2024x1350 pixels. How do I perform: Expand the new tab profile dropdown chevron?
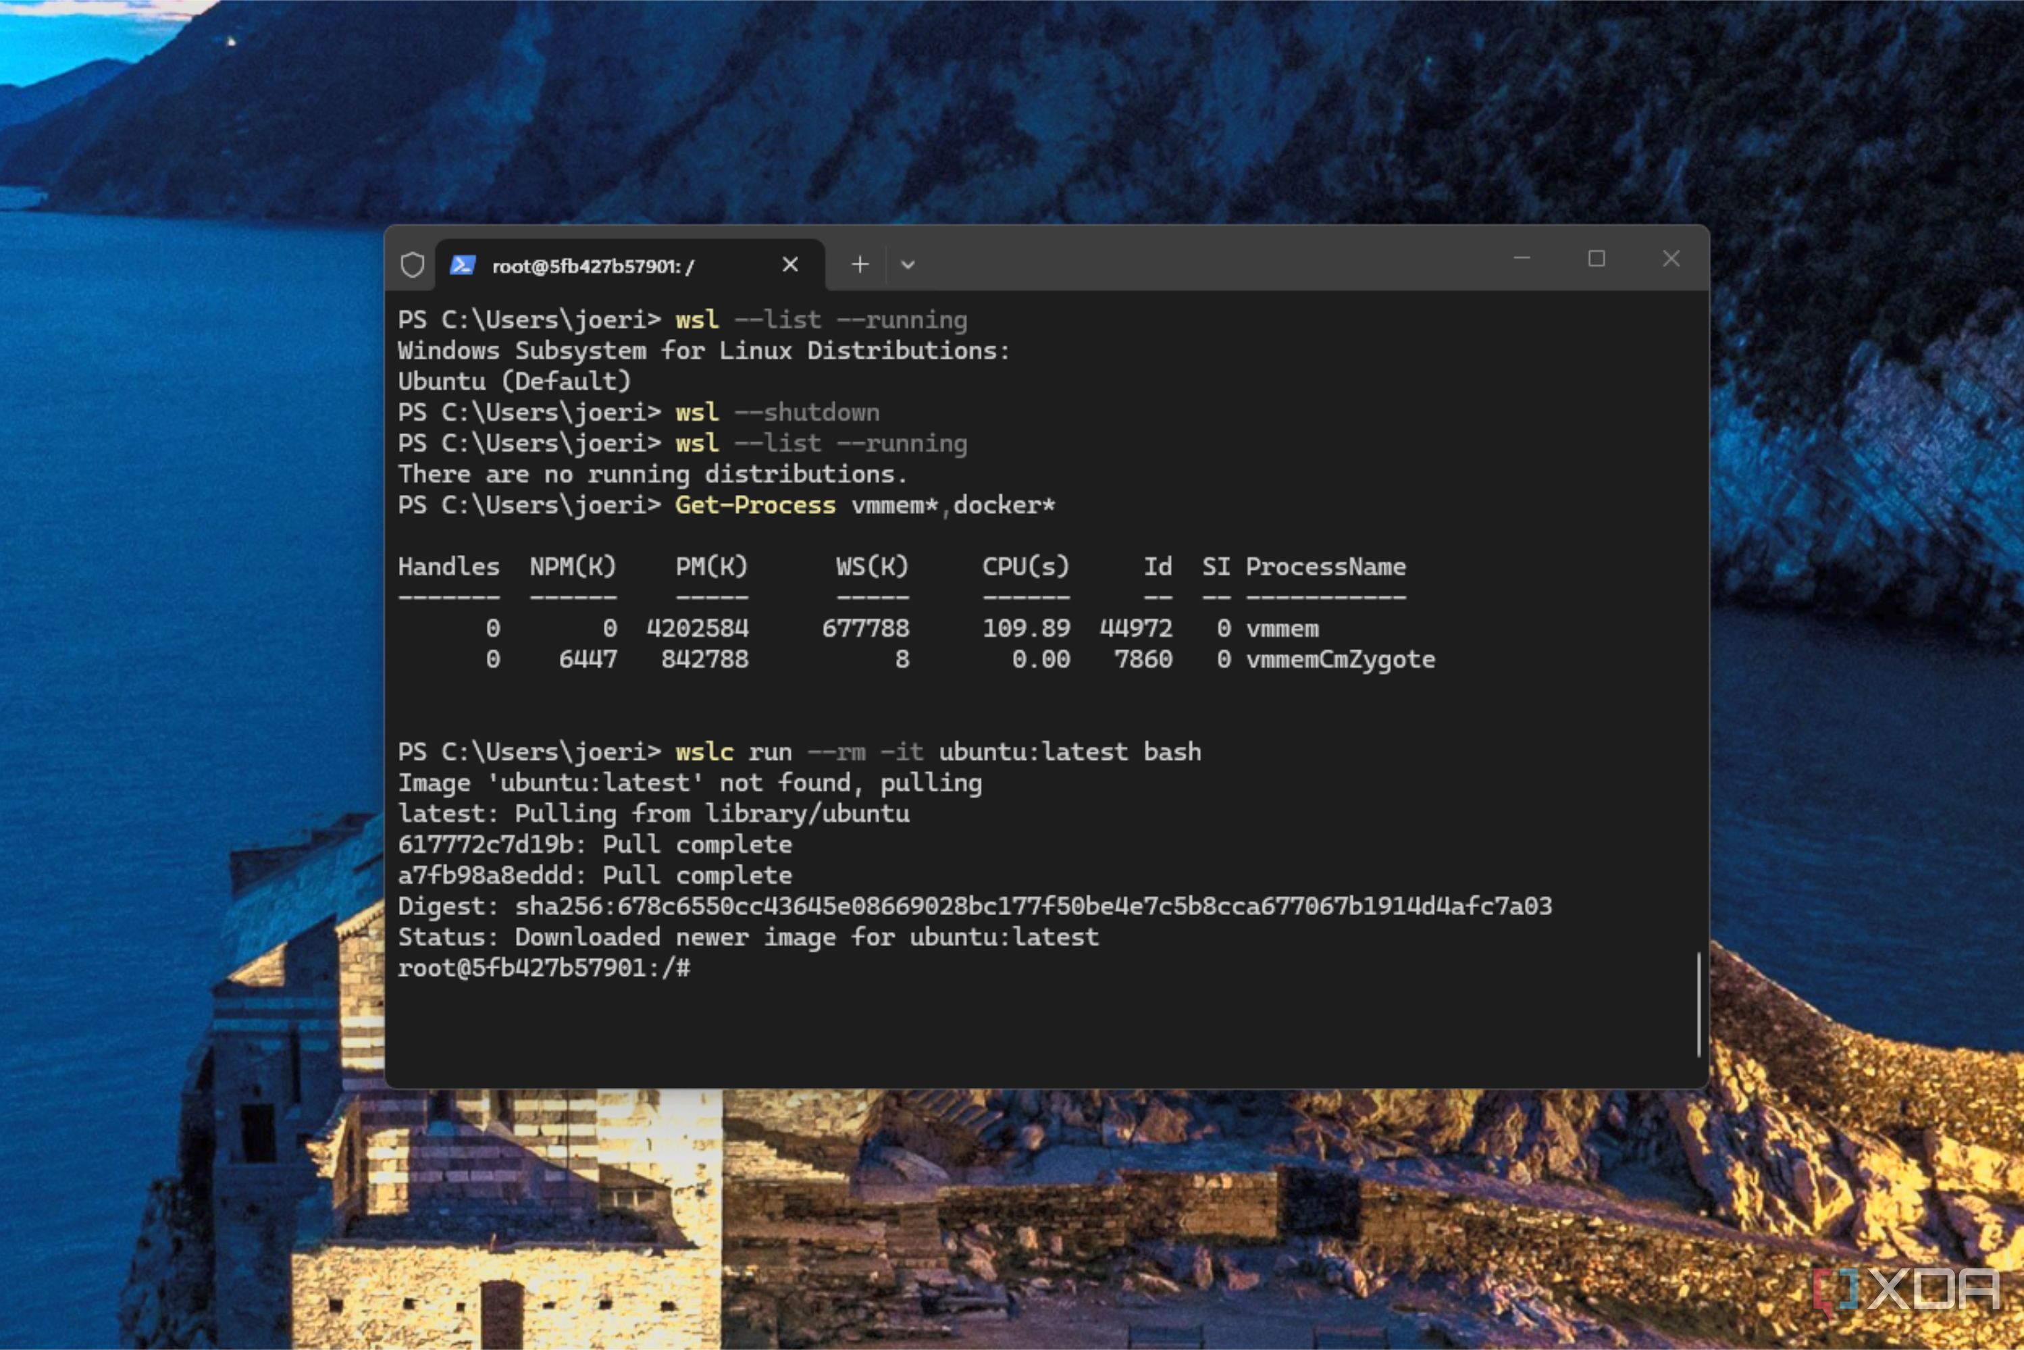pyautogui.click(x=908, y=265)
